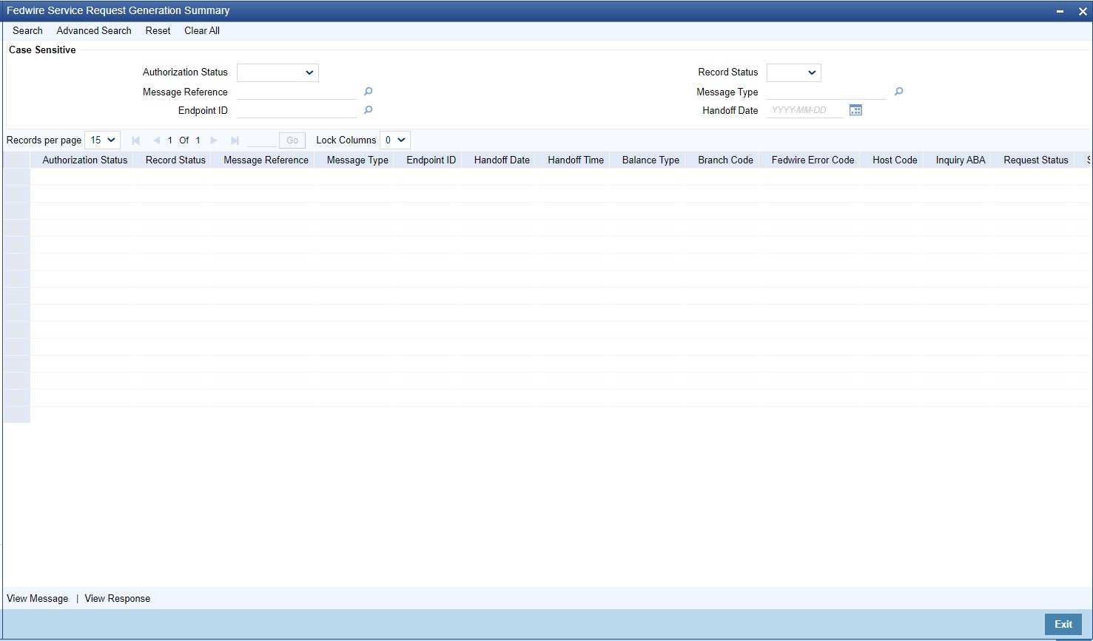Focus the Endpoint ID input field
The height and width of the screenshot is (641, 1093).
[x=297, y=110]
